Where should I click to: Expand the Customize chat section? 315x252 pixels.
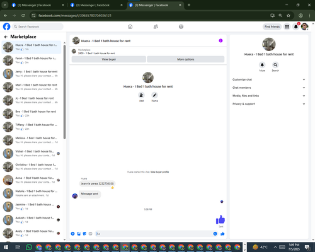tap(268, 79)
